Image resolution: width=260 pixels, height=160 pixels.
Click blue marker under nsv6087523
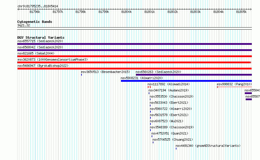[150, 124]
